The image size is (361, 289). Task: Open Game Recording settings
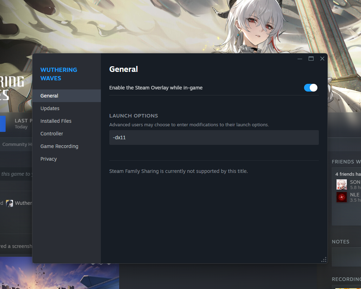click(x=66, y=146)
